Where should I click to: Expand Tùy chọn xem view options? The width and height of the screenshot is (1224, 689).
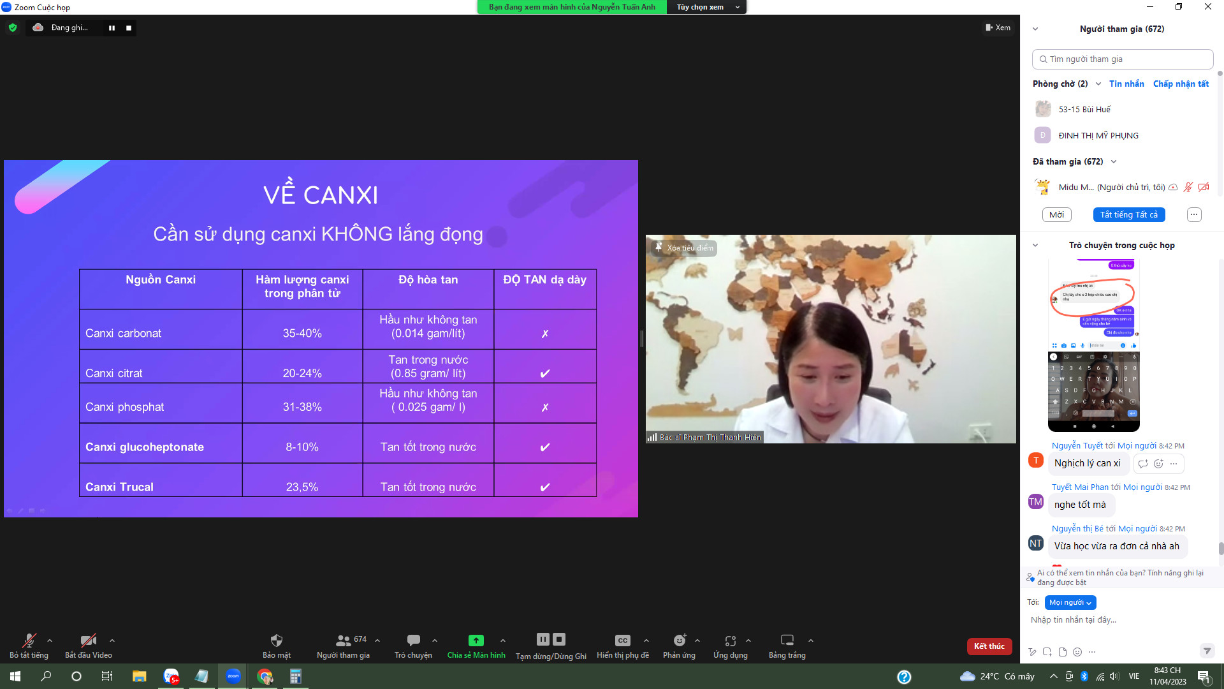point(706,7)
